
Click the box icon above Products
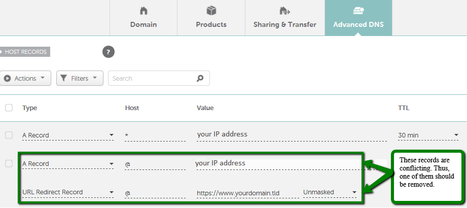tap(211, 11)
